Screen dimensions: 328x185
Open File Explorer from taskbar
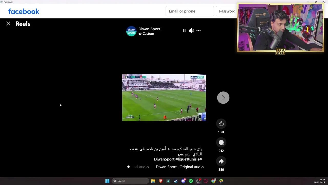tap(153, 181)
